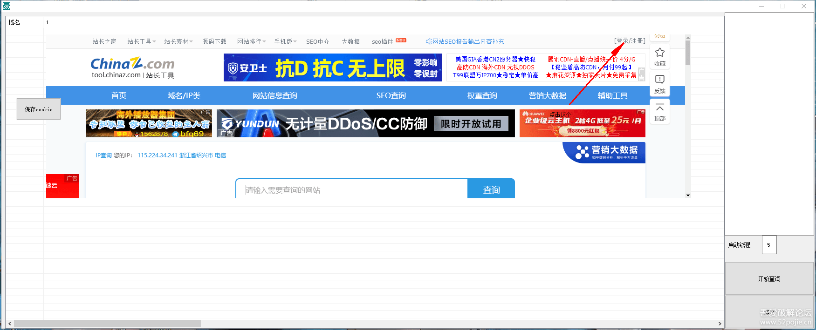This screenshot has height=330, width=816.
Task: Open the 反馈 feedback icon
Action: coord(660,80)
